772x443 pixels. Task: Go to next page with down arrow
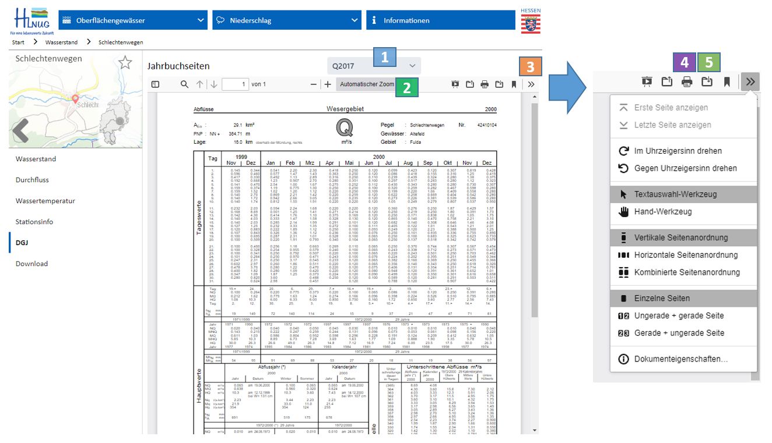click(x=214, y=84)
